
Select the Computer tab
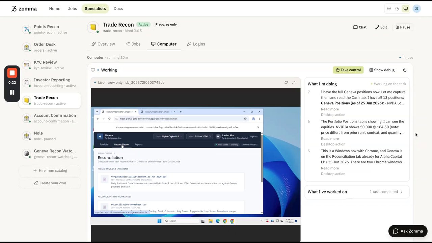tap(164, 44)
